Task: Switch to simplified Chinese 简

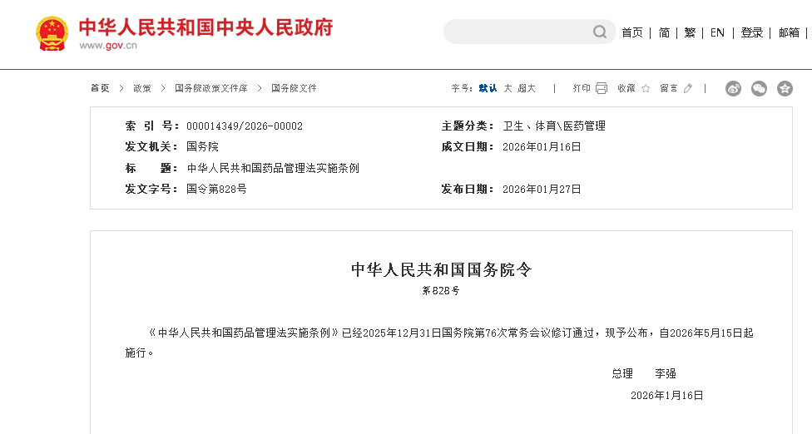Action: (664, 32)
